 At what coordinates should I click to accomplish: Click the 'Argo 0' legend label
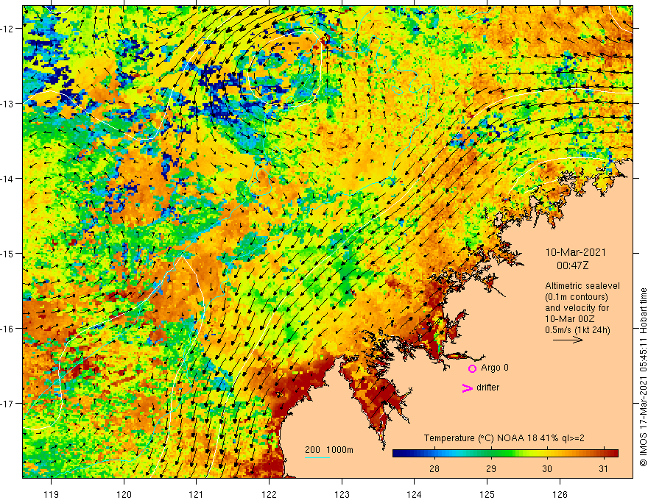click(495, 368)
